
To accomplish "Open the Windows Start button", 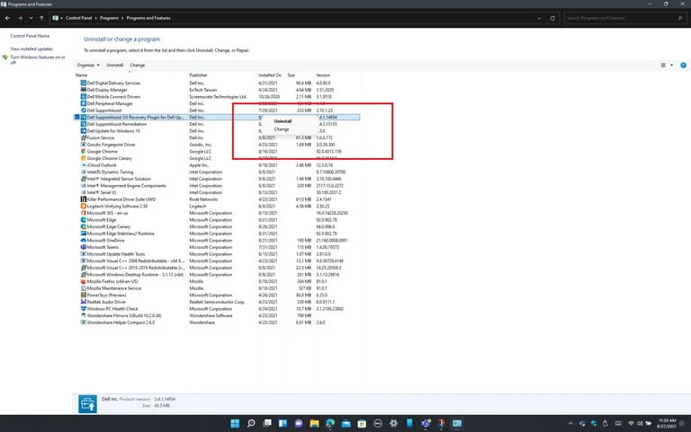I will coord(235,423).
